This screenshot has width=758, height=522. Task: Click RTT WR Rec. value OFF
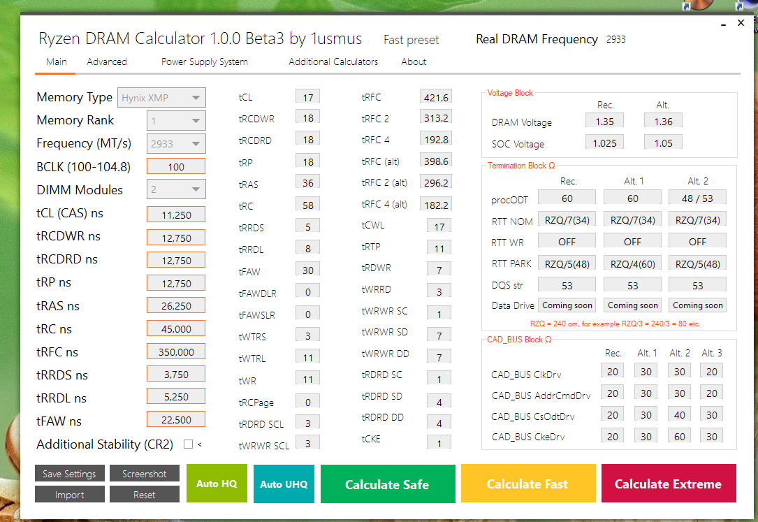pos(567,240)
